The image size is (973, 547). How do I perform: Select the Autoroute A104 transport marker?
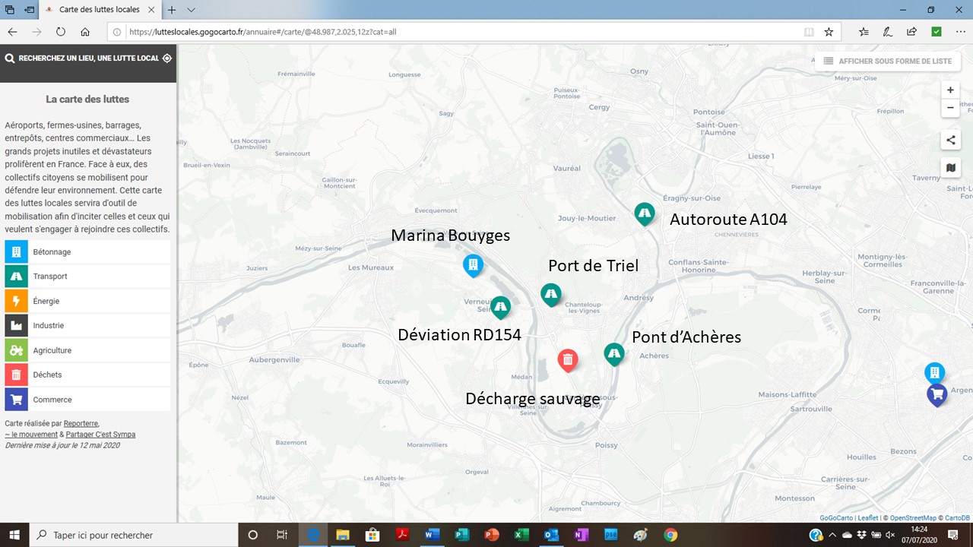coord(645,213)
